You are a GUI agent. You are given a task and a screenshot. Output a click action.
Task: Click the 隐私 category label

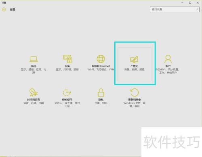click(101, 100)
